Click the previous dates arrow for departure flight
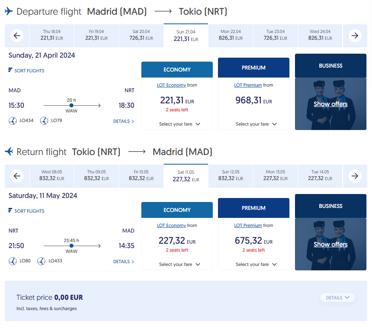 coord(17,36)
